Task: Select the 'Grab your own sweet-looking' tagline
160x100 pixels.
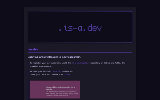Action: pyautogui.click(x=54, y=57)
